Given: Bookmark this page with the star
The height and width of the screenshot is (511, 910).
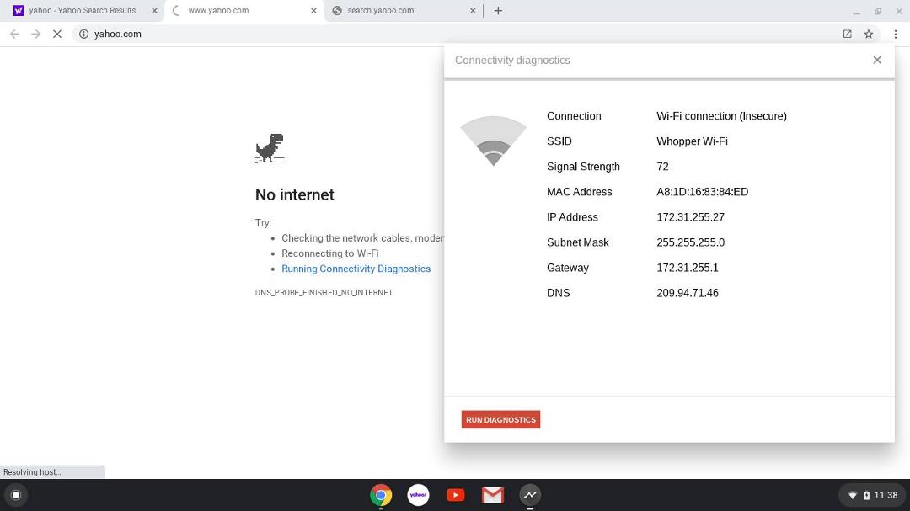Looking at the screenshot, I should tap(868, 35).
